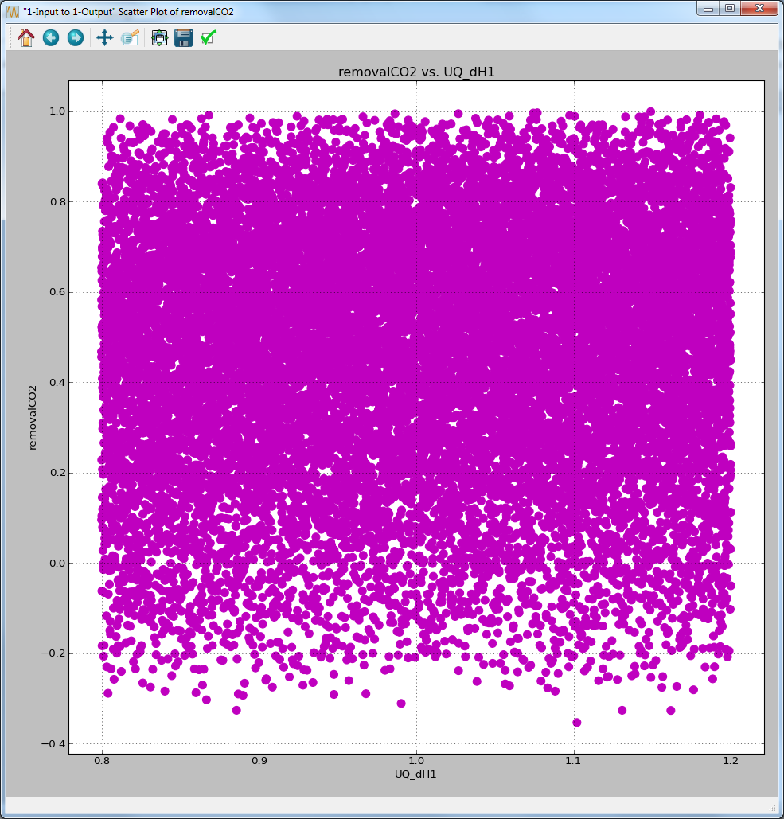The image size is (784, 819).
Task: Go to the next view using forward arrow
Action: pos(75,37)
